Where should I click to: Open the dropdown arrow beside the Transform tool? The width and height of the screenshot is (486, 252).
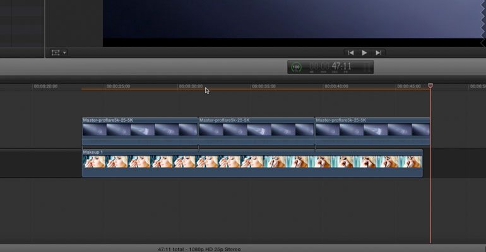point(64,53)
